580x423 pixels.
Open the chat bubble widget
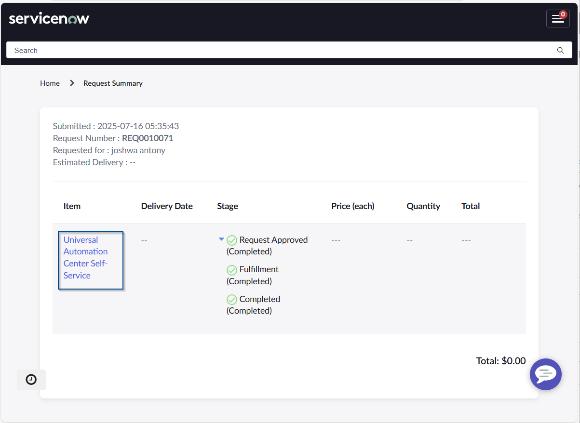pyautogui.click(x=546, y=374)
